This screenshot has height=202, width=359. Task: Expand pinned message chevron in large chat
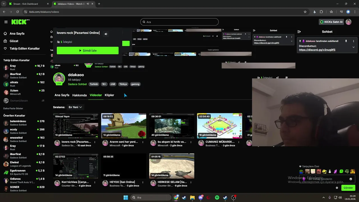pyautogui.click(x=353, y=47)
